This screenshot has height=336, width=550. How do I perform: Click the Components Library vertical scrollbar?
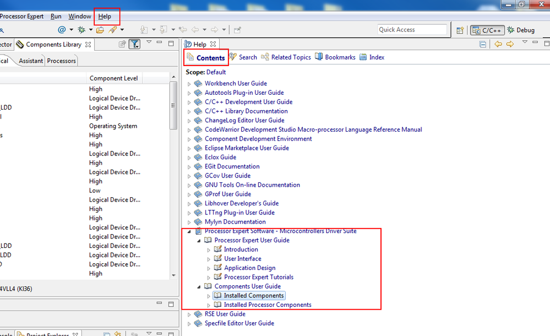173,105
